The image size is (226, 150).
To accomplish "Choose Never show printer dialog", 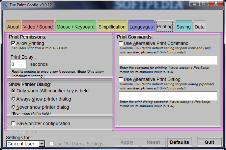I will pos(14,107).
